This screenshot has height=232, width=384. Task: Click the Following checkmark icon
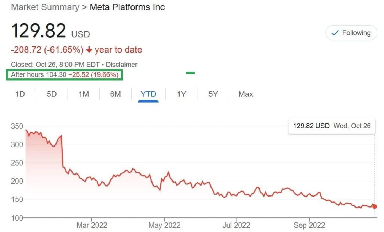tap(335, 33)
